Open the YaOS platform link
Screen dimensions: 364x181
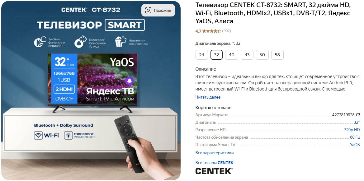(x=355, y=145)
